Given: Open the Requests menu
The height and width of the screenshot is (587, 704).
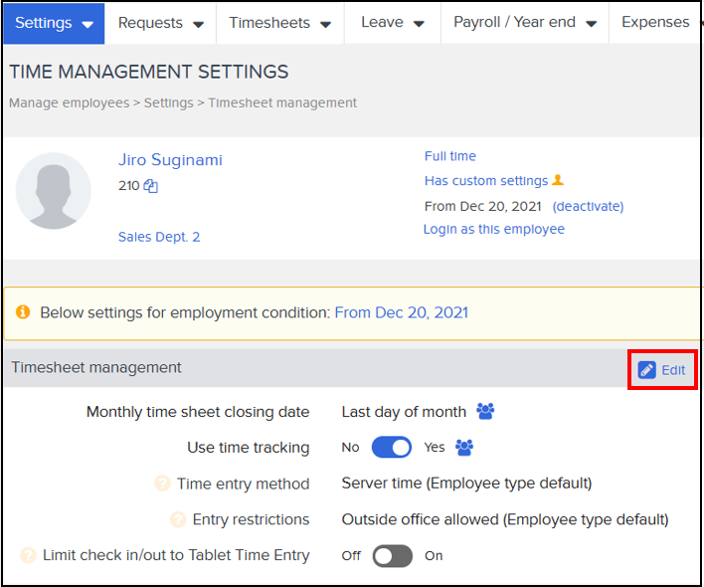Looking at the screenshot, I should (x=160, y=23).
